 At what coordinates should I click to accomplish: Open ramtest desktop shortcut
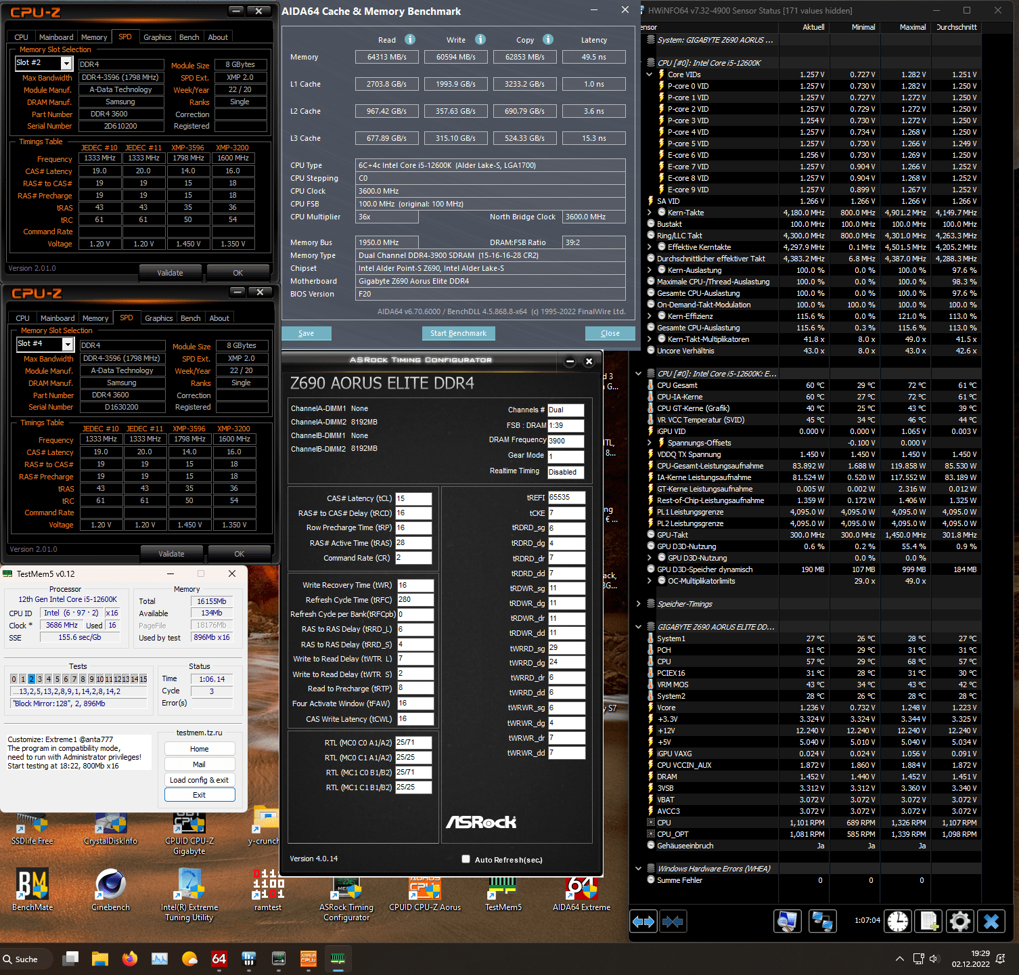click(268, 889)
